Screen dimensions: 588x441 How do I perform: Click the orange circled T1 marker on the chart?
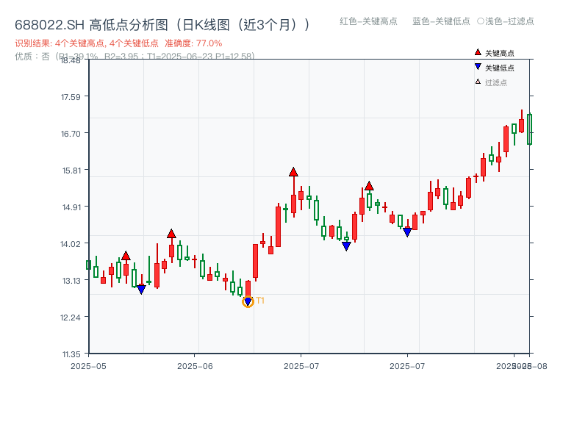point(248,301)
